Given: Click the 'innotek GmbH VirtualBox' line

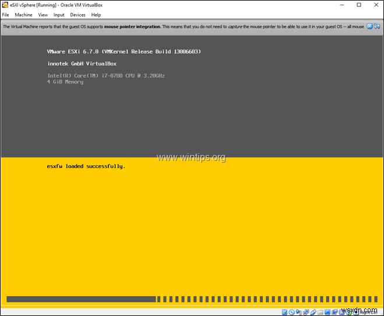Looking at the screenshot, I should pos(82,64).
